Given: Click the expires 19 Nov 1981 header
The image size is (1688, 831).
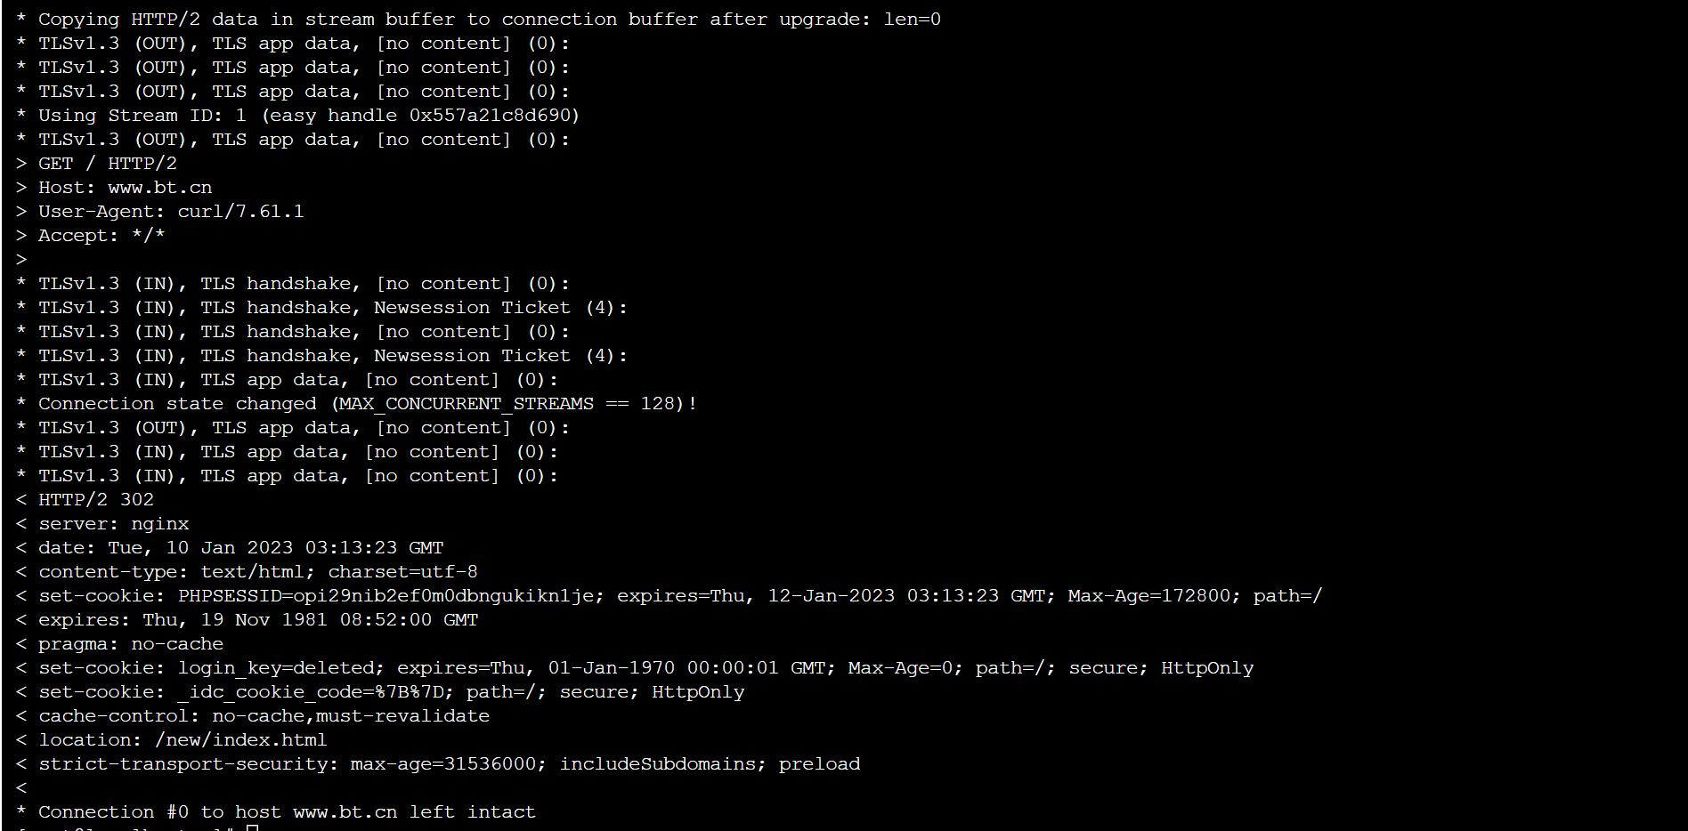Looking at the screenshot, I should click(257, 620).
